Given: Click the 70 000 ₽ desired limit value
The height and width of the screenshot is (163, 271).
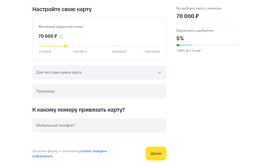Looking at the screenshot, I should point(48,36).
